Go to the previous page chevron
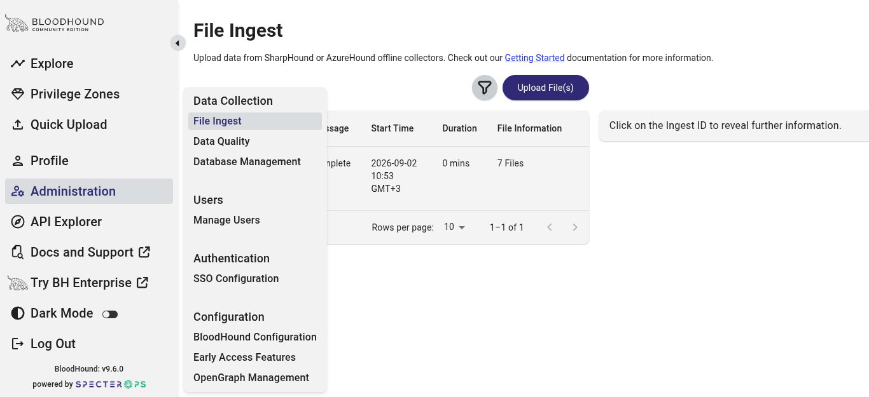The width and height of the screenshot is (869, 397). [x=550, y=227]
